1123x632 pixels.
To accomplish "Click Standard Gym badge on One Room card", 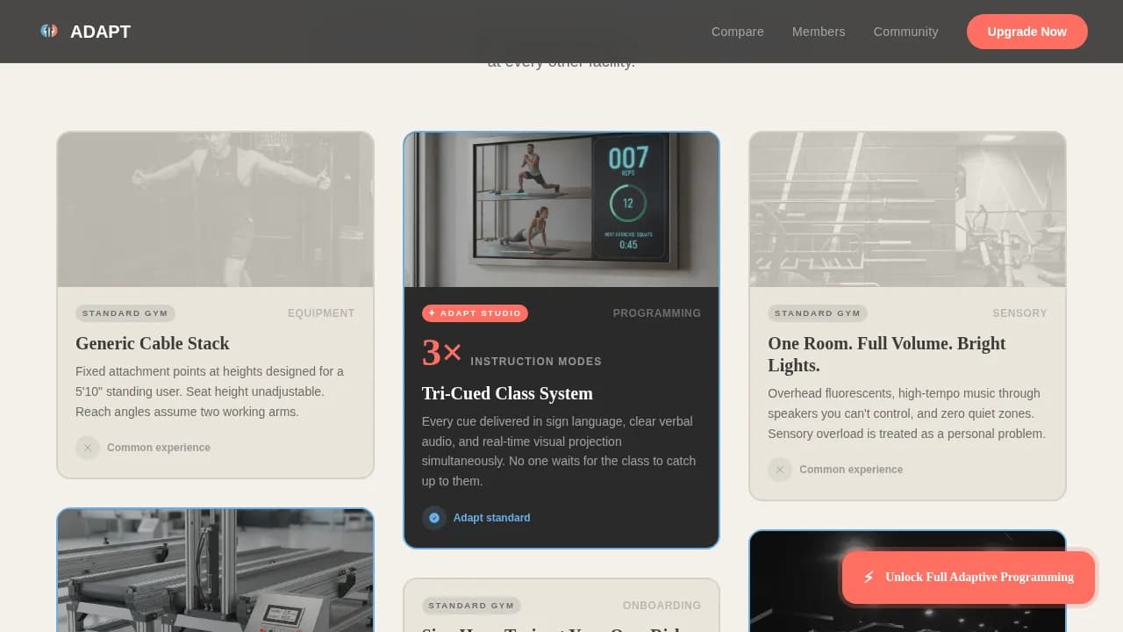I will click(x=818, y=313).
